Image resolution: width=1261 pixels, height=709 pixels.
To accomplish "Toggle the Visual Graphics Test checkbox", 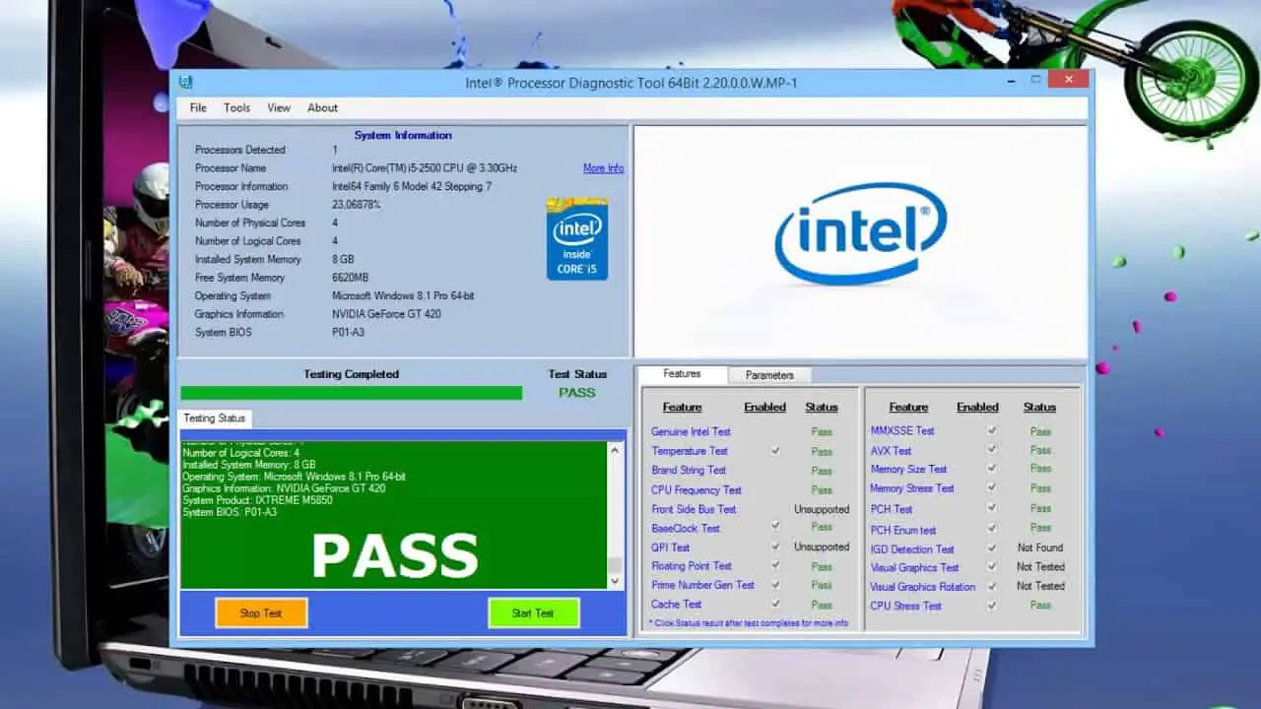I will (992, 567).
